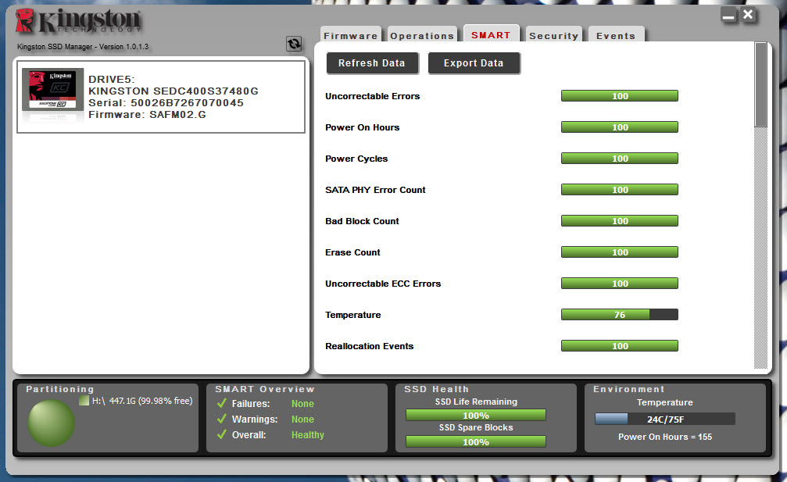The height and width of the screenshot is (482, 787).
Task: Click the Erase Count value bar
Action: click(x=620, y=252)
